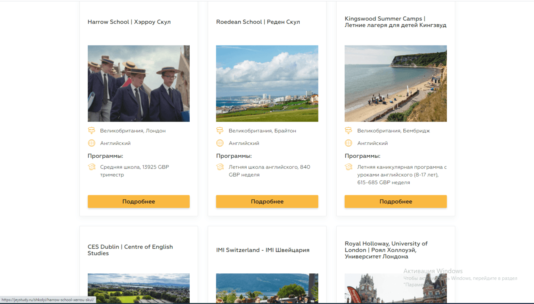Open the Kingswood Summer Camps title link
The image size is (534, 304).
coord(395,22)
